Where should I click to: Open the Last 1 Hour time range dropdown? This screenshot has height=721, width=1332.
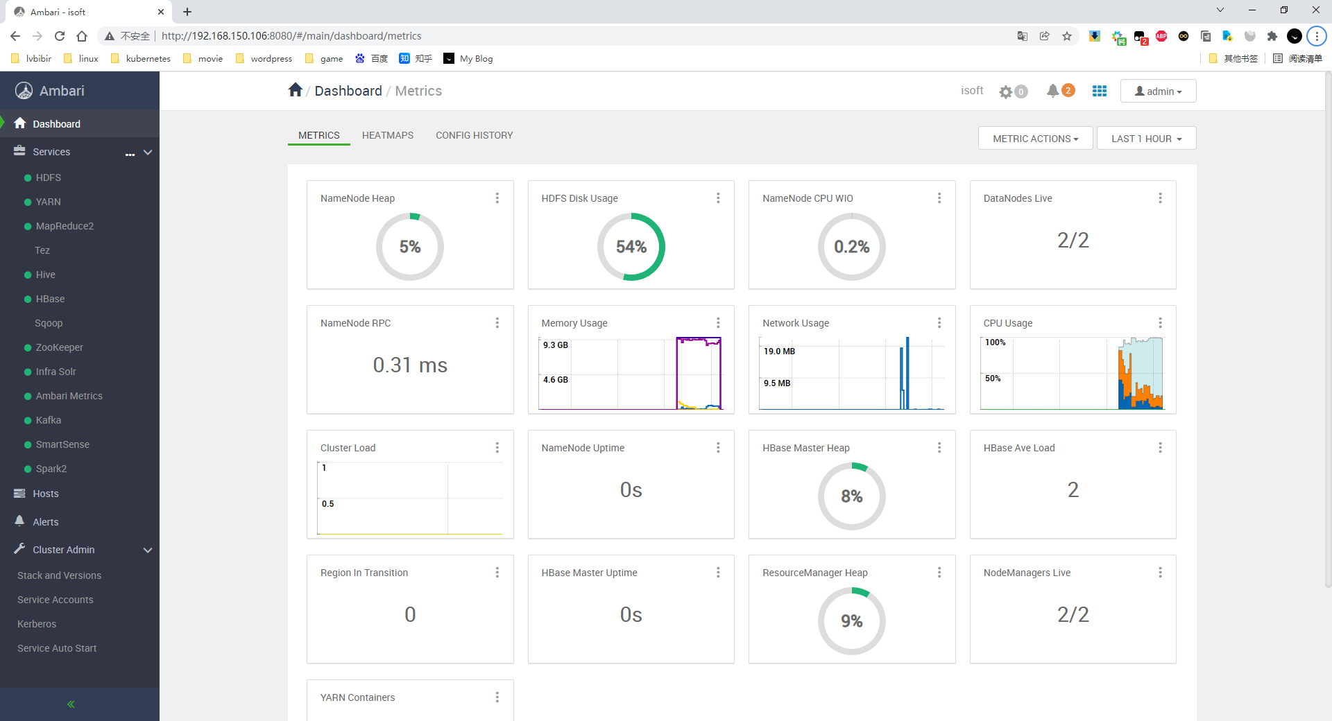pyautogui.click(x=1146, y=139)
